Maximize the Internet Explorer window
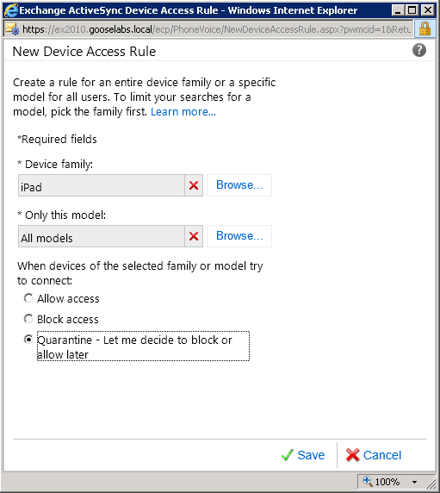 pyautogui.click(x=412, y=10)
